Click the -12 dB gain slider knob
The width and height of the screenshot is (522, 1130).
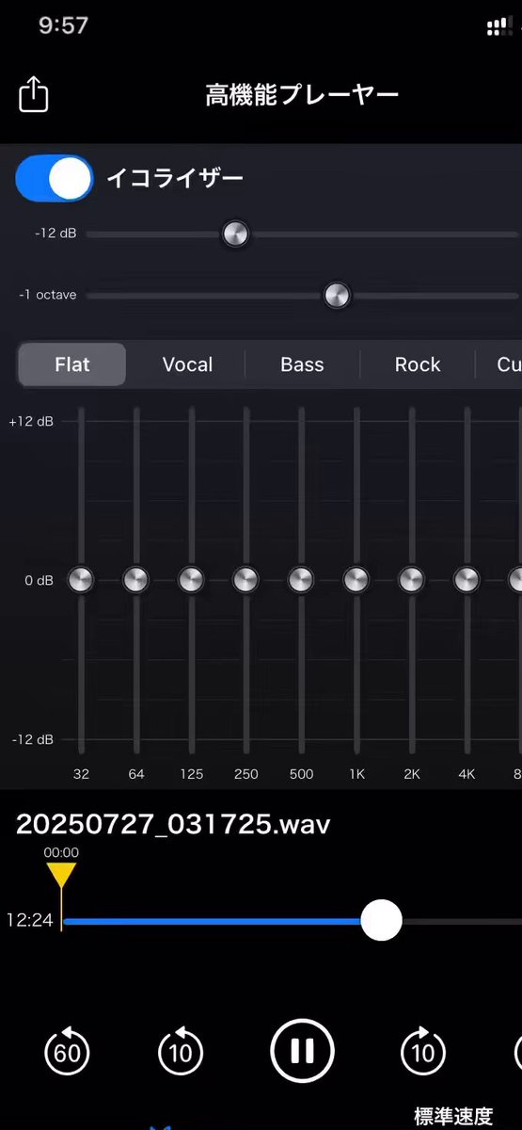[235, 234]
